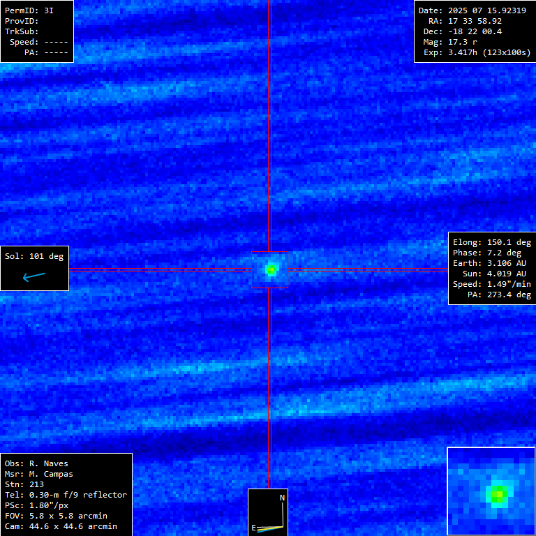
Task: Click the magnified comet inset thumbnail
Action: [491, 491]
